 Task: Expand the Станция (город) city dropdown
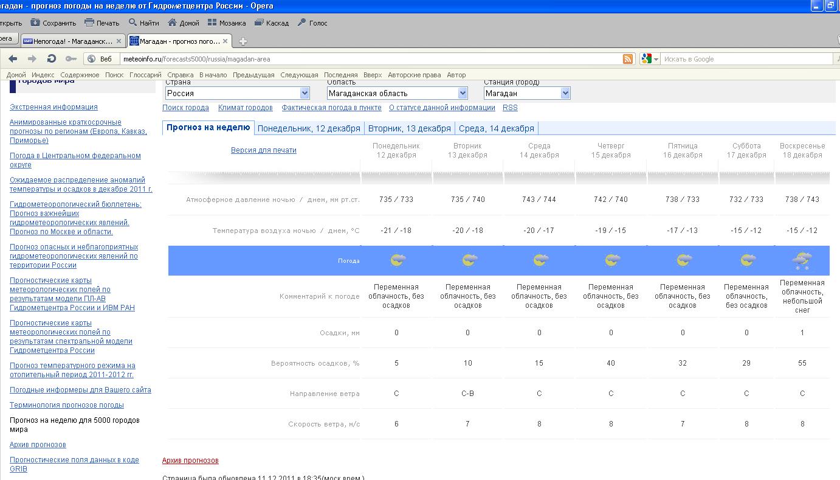pyautogui.click(x=565, y=93)
